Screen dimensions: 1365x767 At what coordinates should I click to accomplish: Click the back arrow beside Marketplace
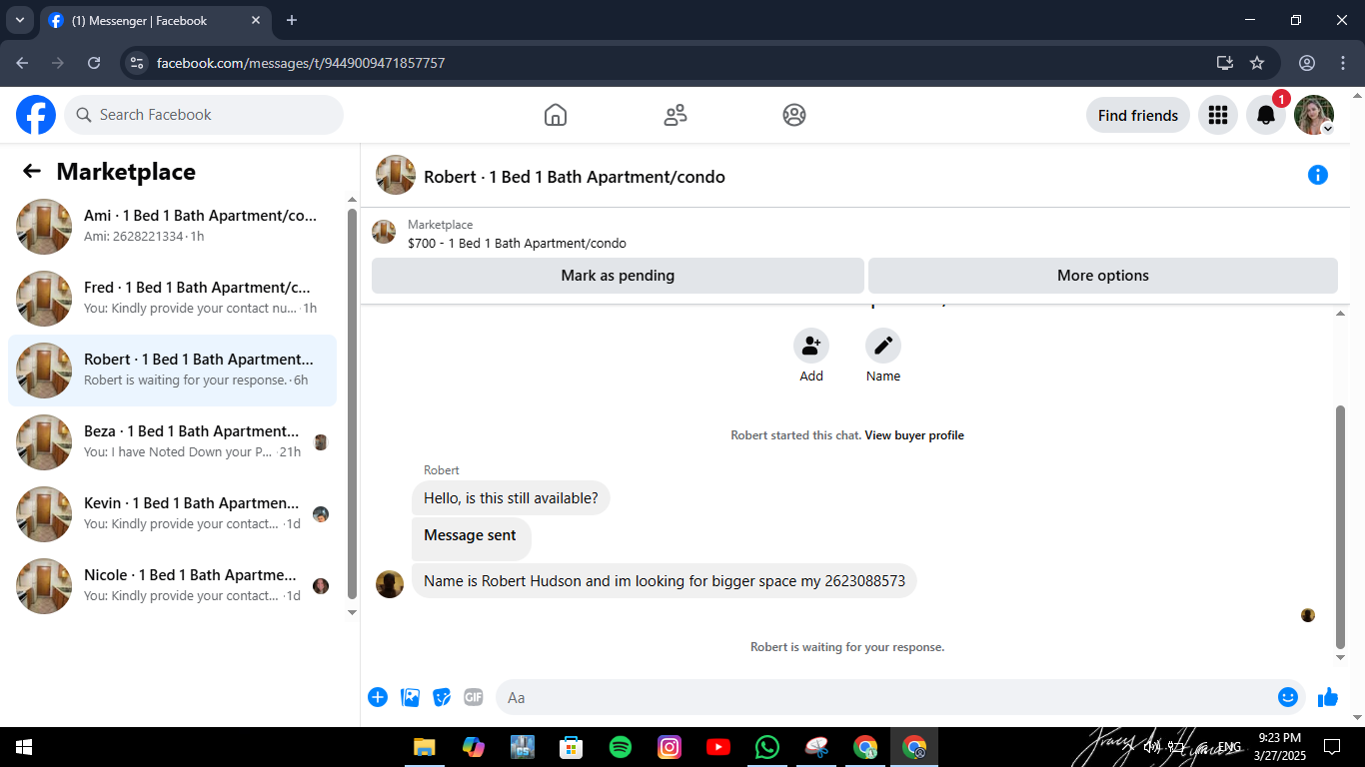(32, 172)
